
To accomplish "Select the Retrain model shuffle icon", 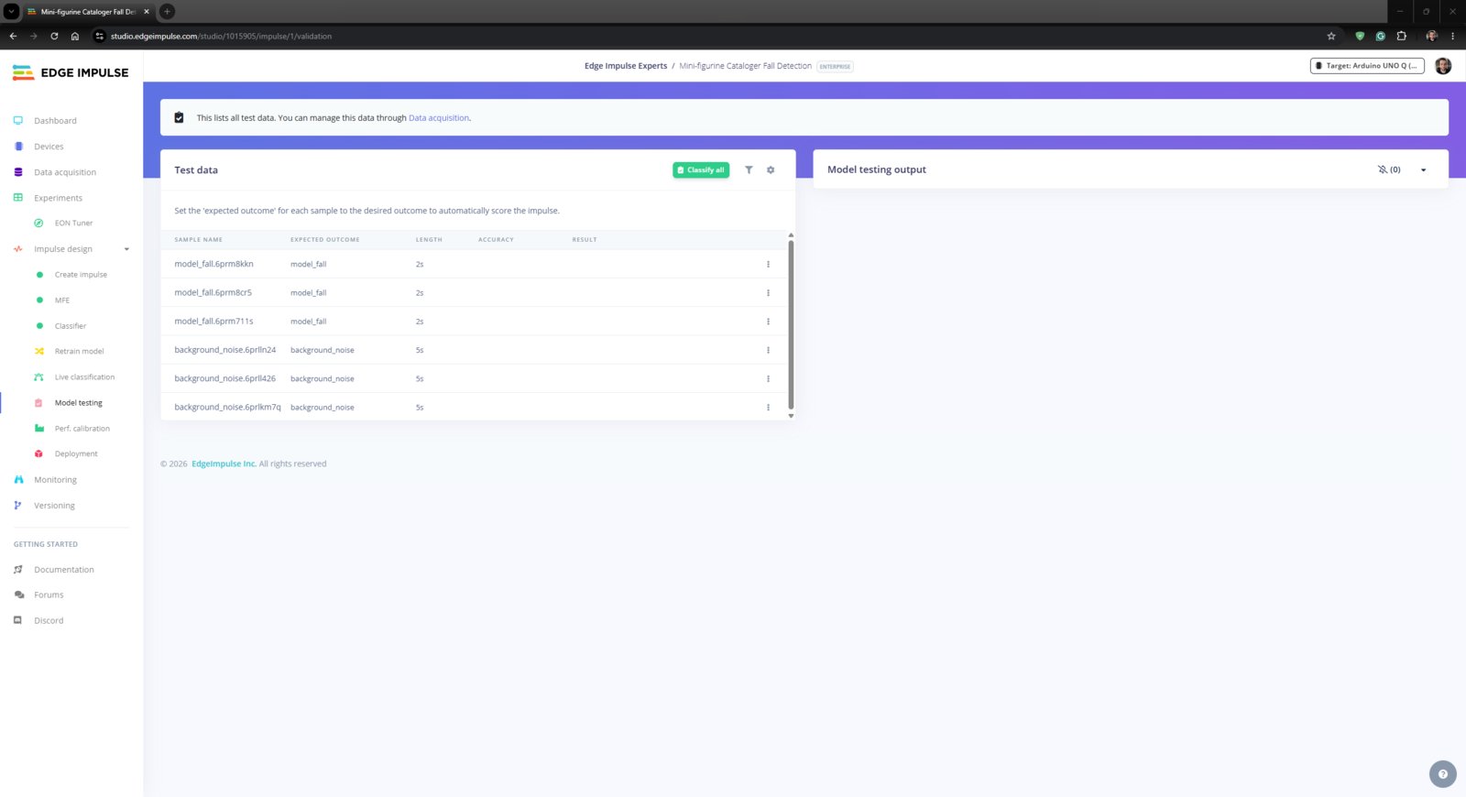I will click(38, 352).
